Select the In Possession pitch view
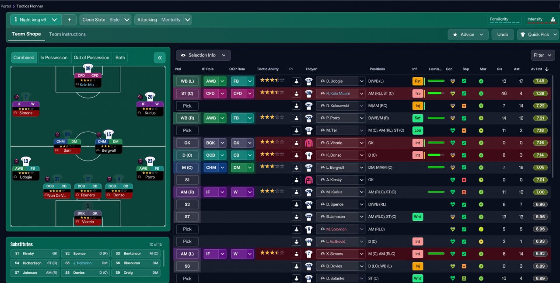This screenshot has width=560, height=283. pos(54,57)
